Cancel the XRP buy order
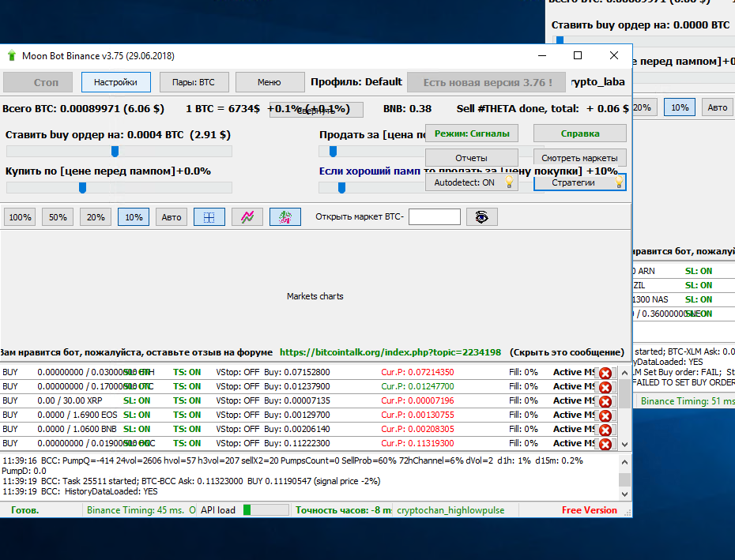The width and height of the screenshot is (735, 560). (605, 401)
